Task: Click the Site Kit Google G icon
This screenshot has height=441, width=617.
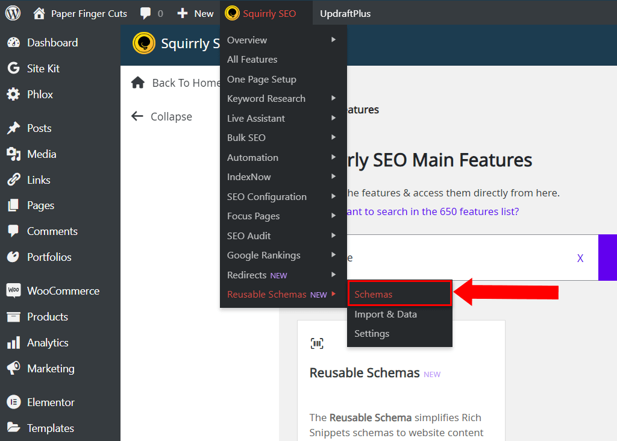Action: tap(13, 68)
